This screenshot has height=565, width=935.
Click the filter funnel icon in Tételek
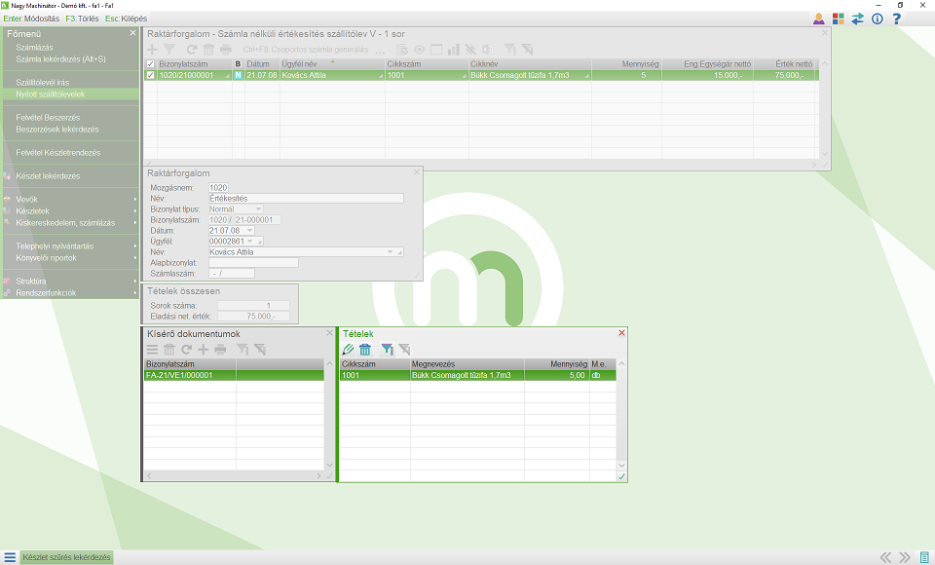[387, 349]
